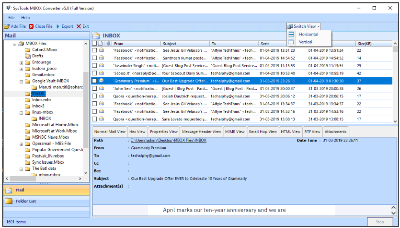The height and width of the screenshot is (228, 400).
Task: Sort by the Size(KB) column header
Action: coord(374,44)
